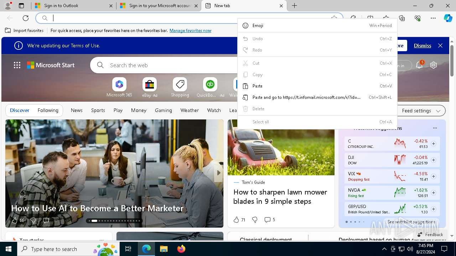Select Paste and go to infomail link
The height and width of the screenshot is (256, 456).
click(317, 97)
